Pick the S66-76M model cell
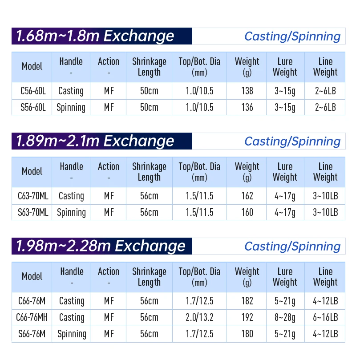The image size is (356, 356). coord(33,334)
